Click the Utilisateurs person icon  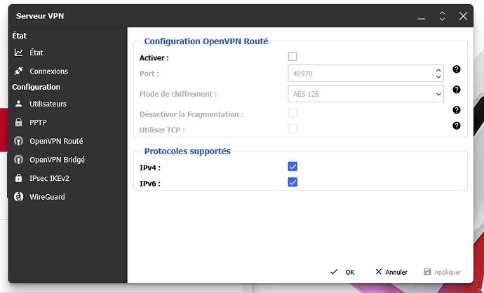point(18,104)
